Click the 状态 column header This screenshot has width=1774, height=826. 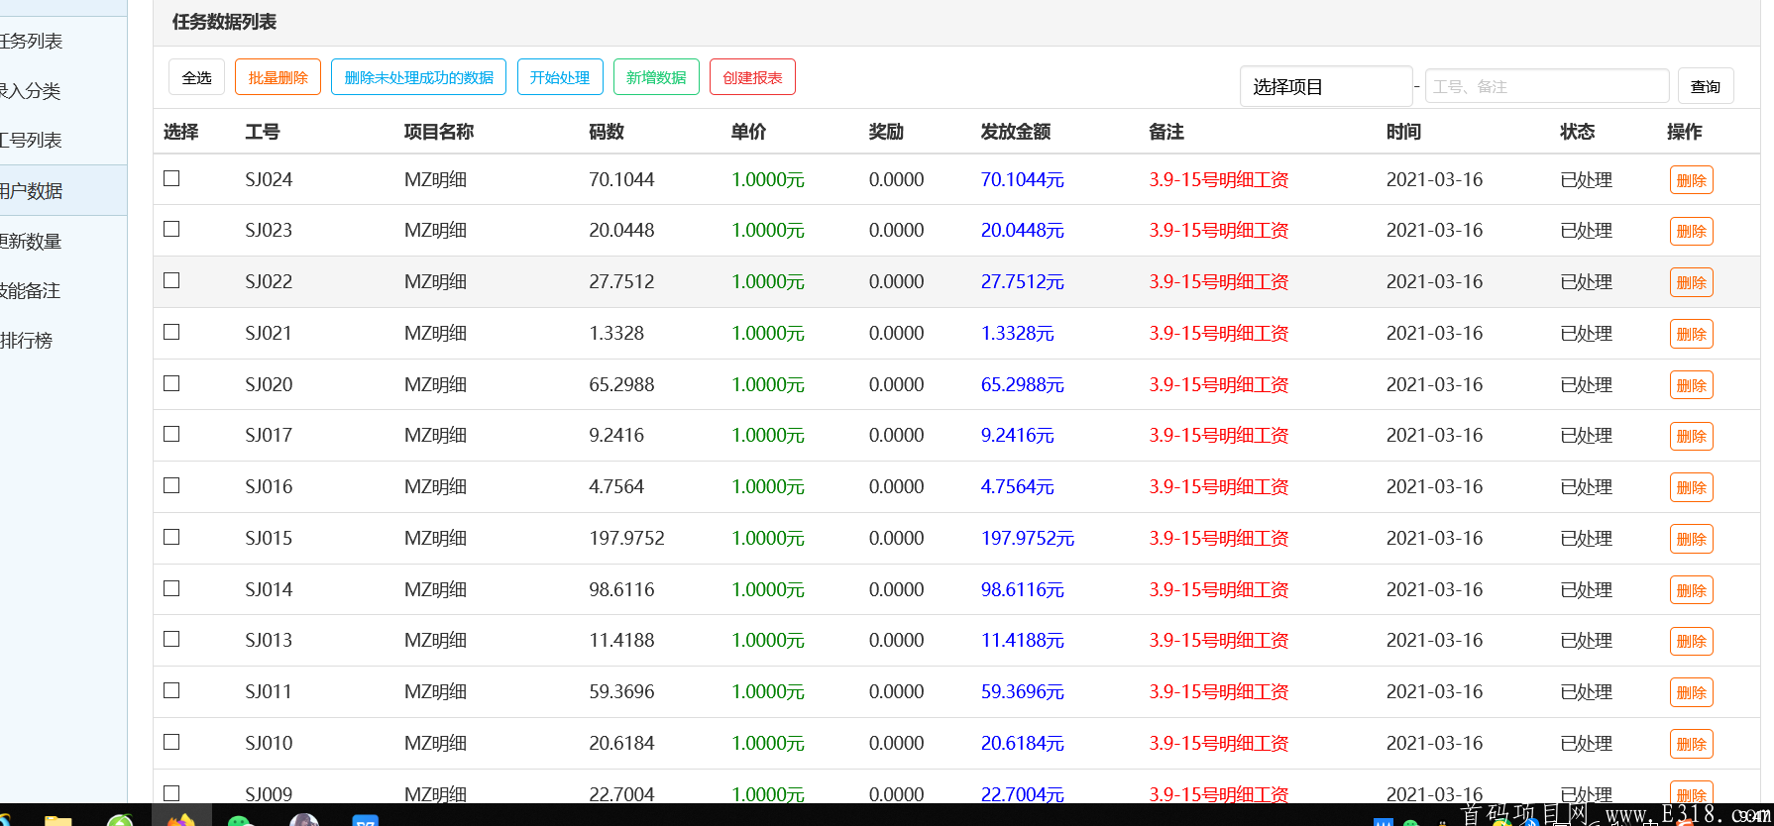click(1578, 132)
